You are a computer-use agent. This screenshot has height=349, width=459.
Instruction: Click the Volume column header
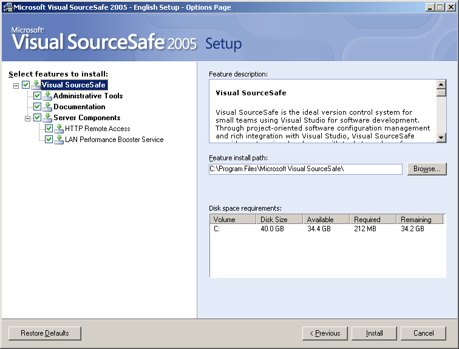click(233, 219)
